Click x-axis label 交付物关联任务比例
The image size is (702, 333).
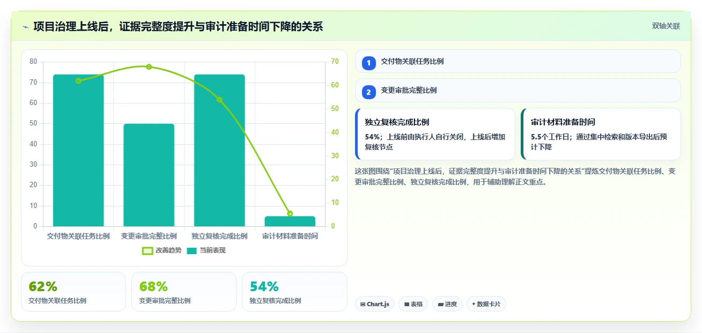point(78,236)
